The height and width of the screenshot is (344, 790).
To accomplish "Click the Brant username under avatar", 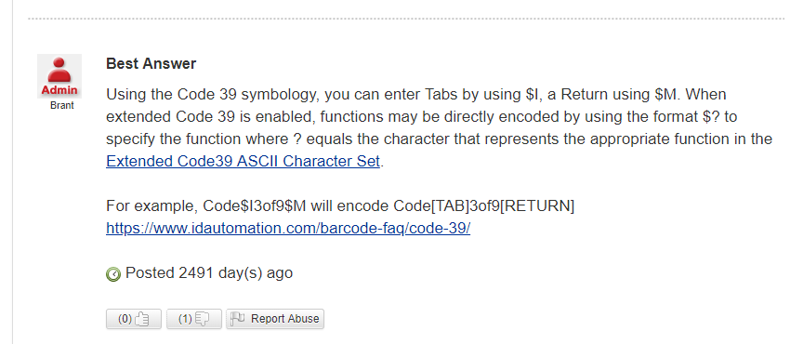I will 62,106.
